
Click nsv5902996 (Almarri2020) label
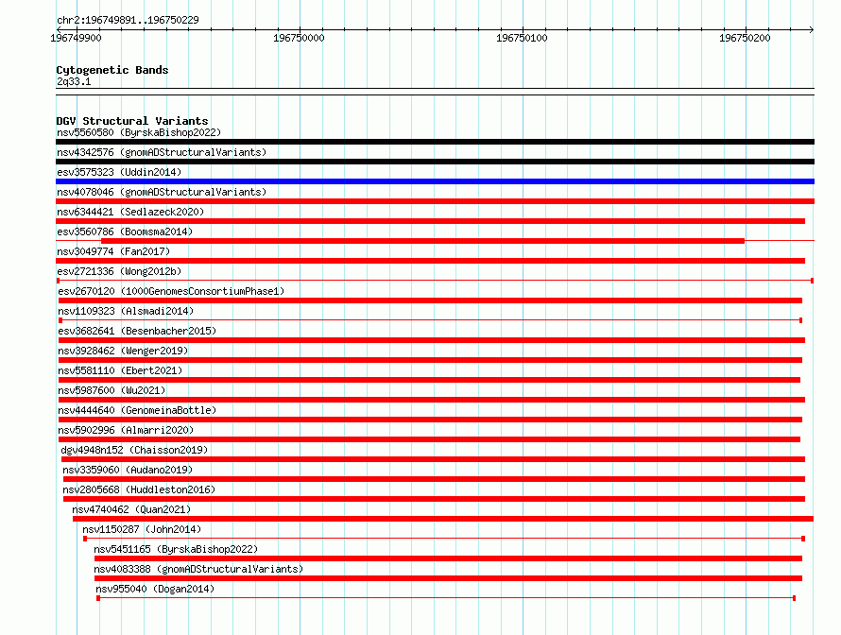tap(126, 430)
